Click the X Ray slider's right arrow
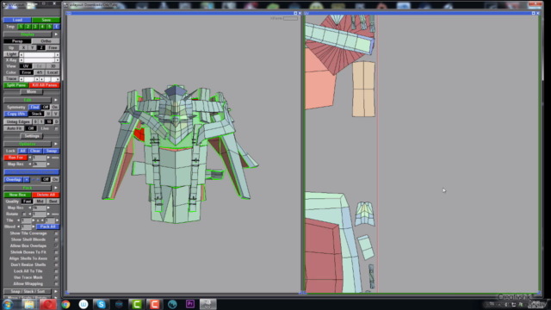551x310 pixels. (58, 60)
